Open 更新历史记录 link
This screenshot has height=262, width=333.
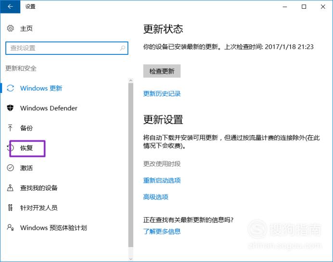coord(162,94)
